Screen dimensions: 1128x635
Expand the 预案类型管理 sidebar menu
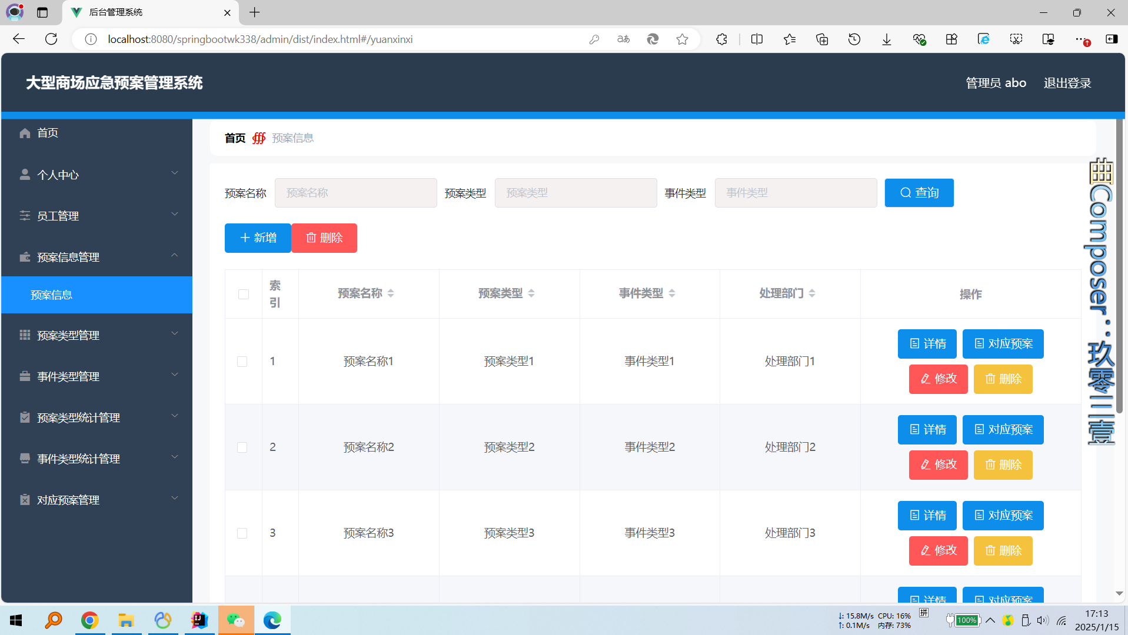point(97,335)
